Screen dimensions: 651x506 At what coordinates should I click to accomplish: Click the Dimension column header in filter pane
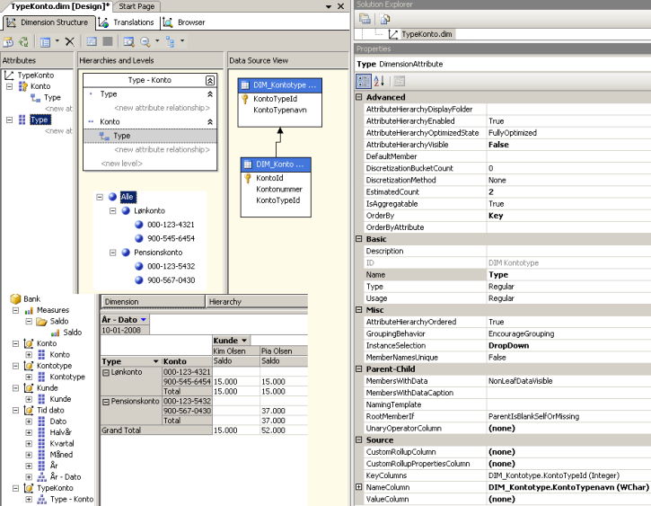153,302
